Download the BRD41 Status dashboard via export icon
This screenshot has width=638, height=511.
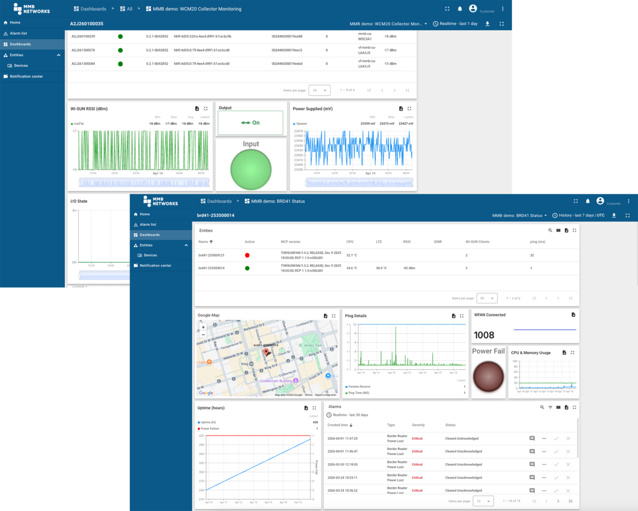coord(614,216)
